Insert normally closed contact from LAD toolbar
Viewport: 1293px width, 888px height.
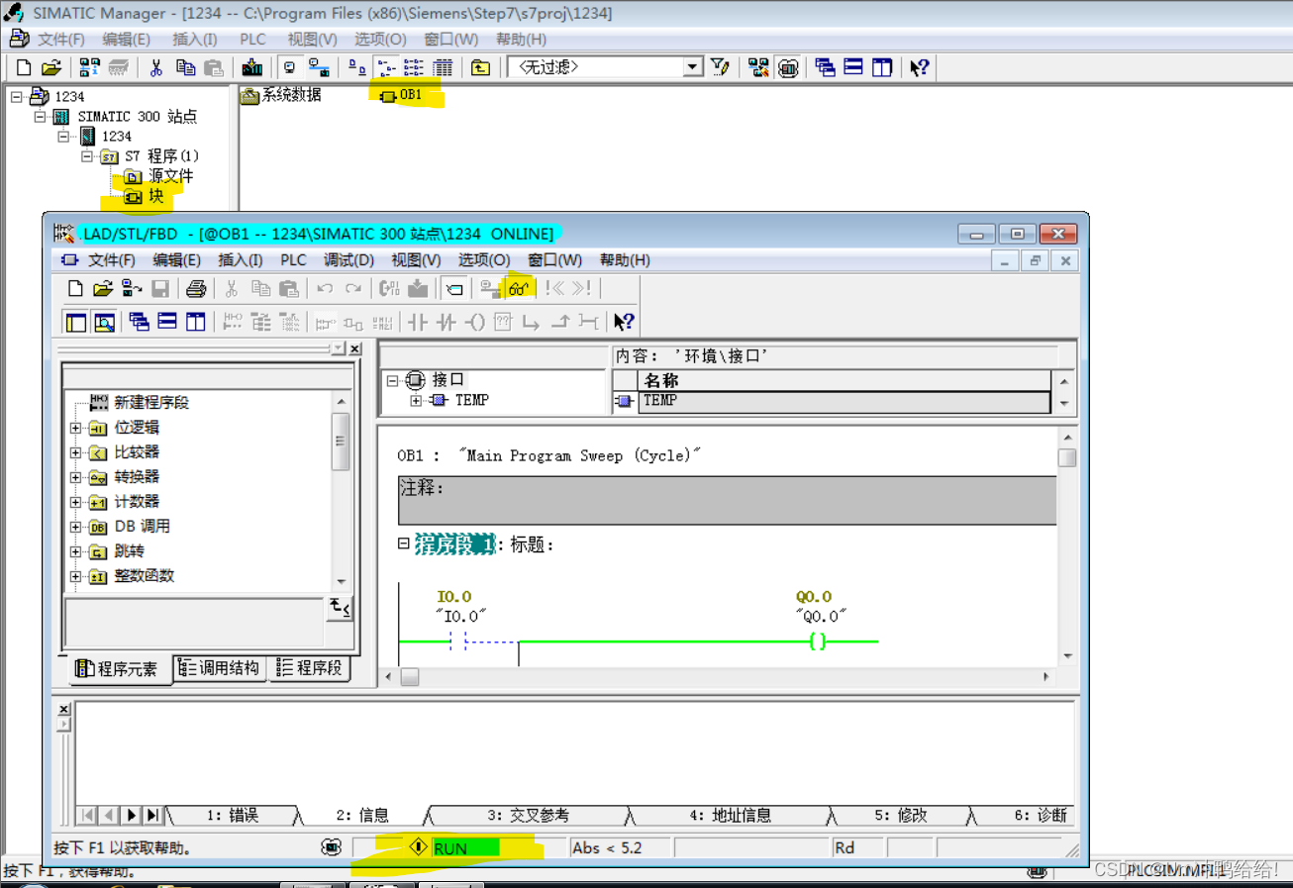[x=447, y=321]
